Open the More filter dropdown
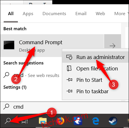 (121, 14)
